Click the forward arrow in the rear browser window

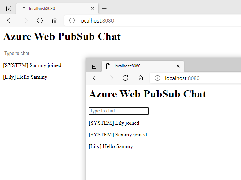pos(25,20)
